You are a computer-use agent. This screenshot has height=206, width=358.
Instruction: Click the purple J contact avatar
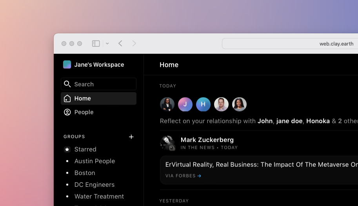point(185,104)
